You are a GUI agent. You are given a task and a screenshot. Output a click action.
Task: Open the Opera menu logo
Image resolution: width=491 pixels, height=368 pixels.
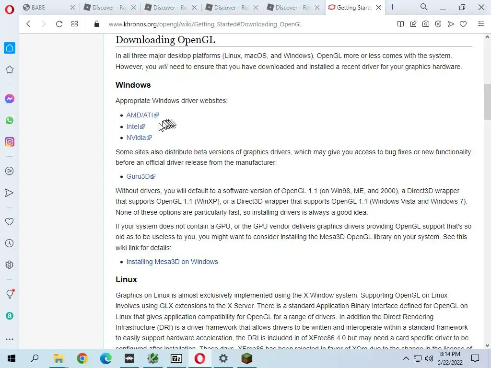tap(10, 10)
